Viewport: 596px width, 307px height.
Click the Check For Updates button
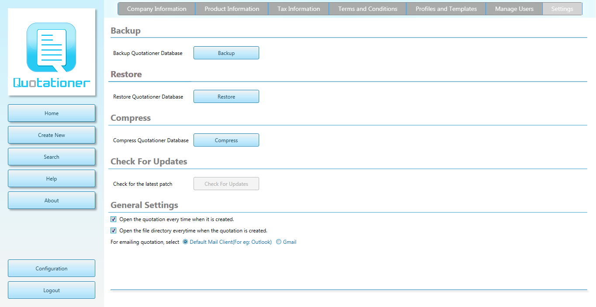[x=226, y=184]
